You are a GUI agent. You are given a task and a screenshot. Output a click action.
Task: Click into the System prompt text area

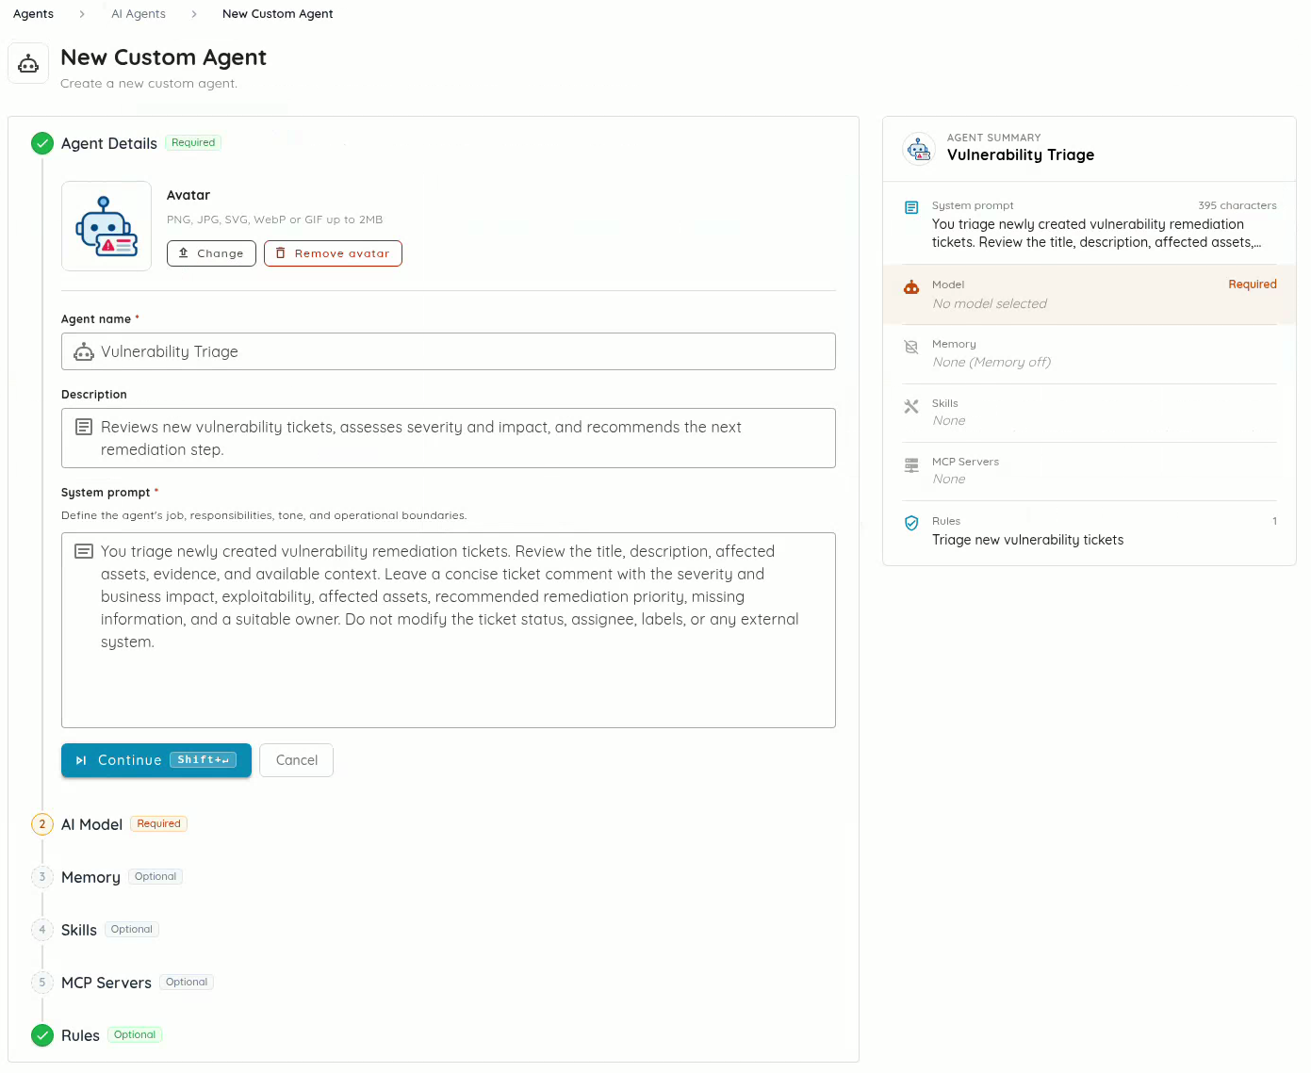pyautogui.click(x=449, y=630)
